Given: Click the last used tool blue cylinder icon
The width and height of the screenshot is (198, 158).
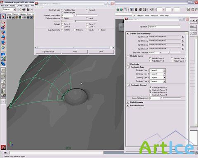Looking at the screenshot, I should click(x=3, y=64).
